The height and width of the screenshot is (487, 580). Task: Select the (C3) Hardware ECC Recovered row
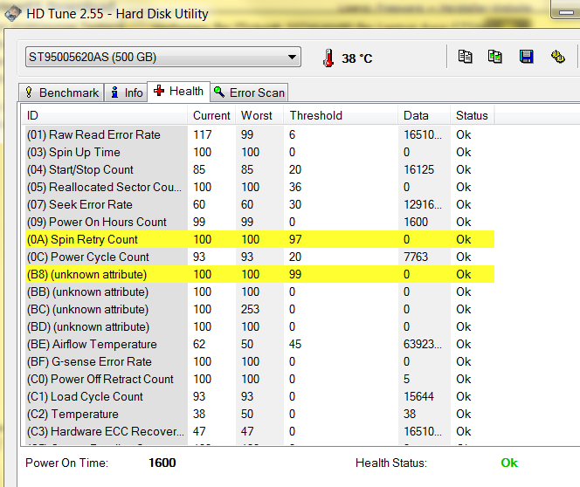pyautogui.click(x=260, y=431)
